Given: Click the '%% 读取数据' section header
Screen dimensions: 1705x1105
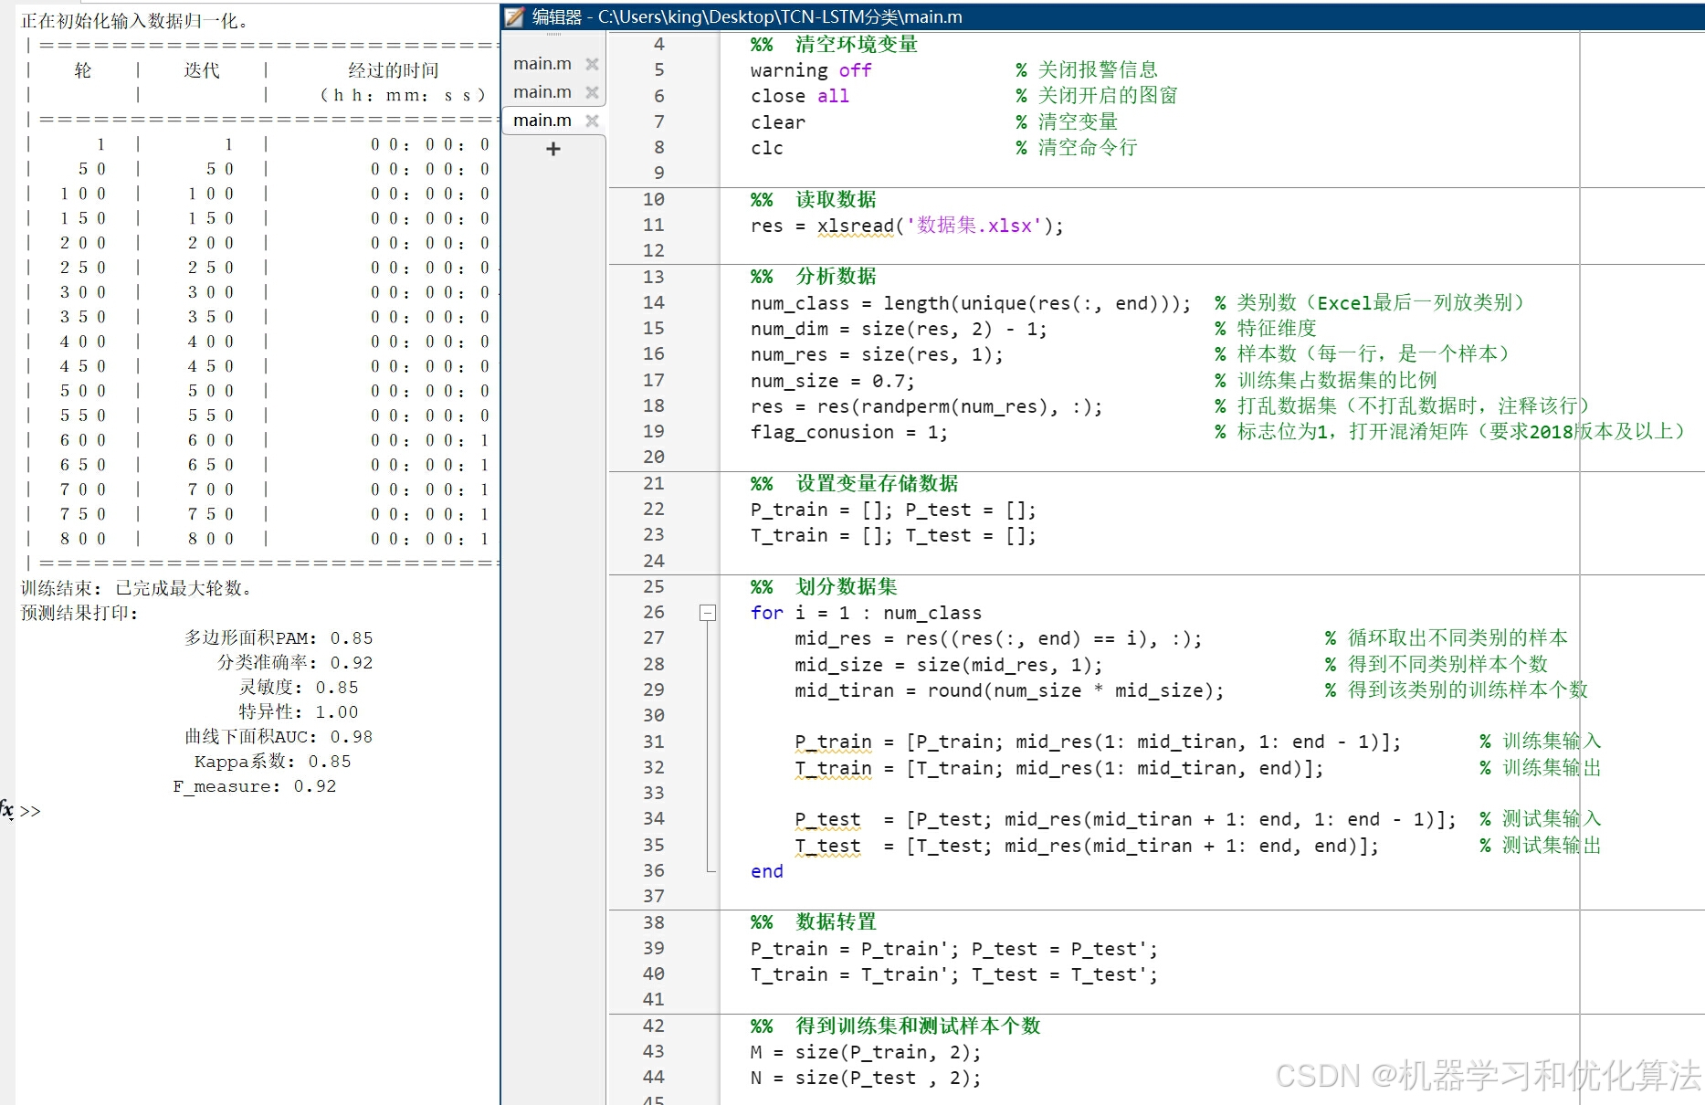Looking at the screenshot, I should coord(813,199).
